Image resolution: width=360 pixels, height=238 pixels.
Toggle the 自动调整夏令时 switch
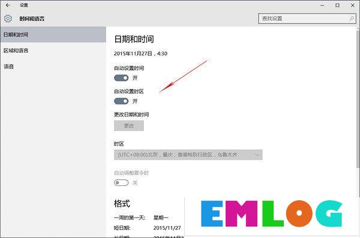[x=121, y=183]
